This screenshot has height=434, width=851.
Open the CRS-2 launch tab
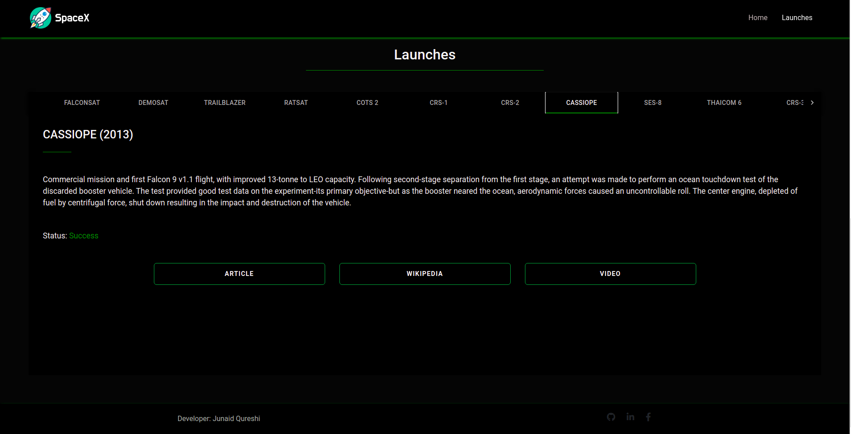click(510, 103)
